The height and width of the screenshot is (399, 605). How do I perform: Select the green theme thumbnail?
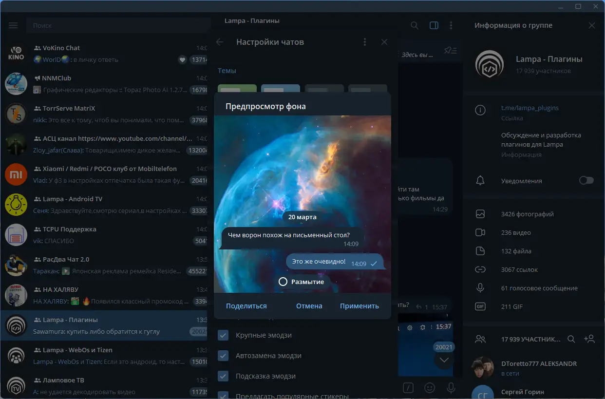pos(237,89)
